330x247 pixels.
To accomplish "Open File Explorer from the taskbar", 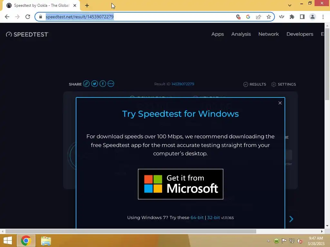I will click(x=46, y=241).
